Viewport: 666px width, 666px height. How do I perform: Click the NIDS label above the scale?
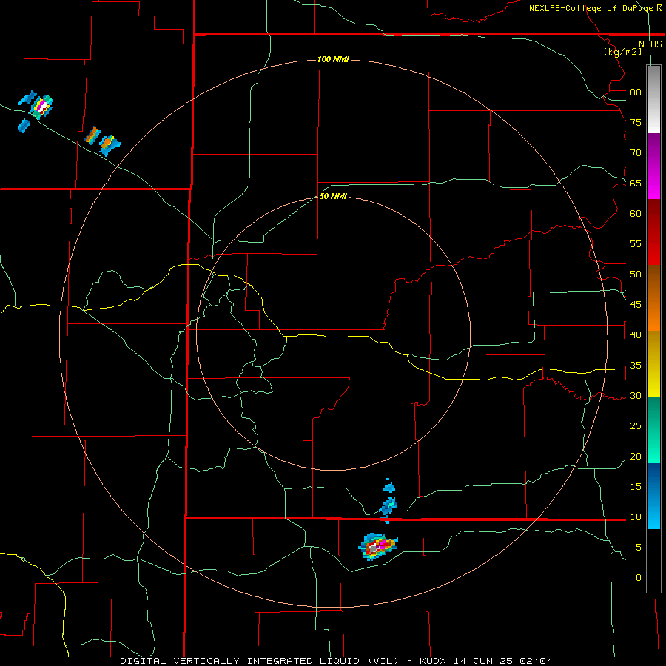[x=650, y=44]
